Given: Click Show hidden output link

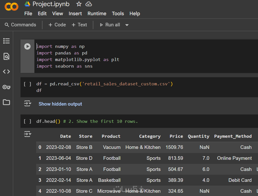Looking at the screenshot, I should (x=60, y=104).
